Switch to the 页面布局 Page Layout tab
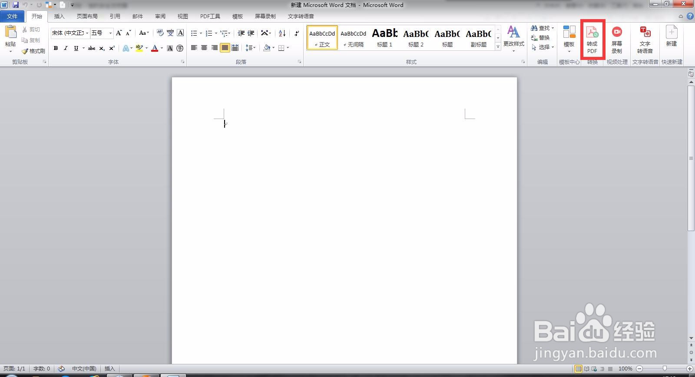This screenshot has height=377, width=695. pyautogui.click(x=87, y=16)
